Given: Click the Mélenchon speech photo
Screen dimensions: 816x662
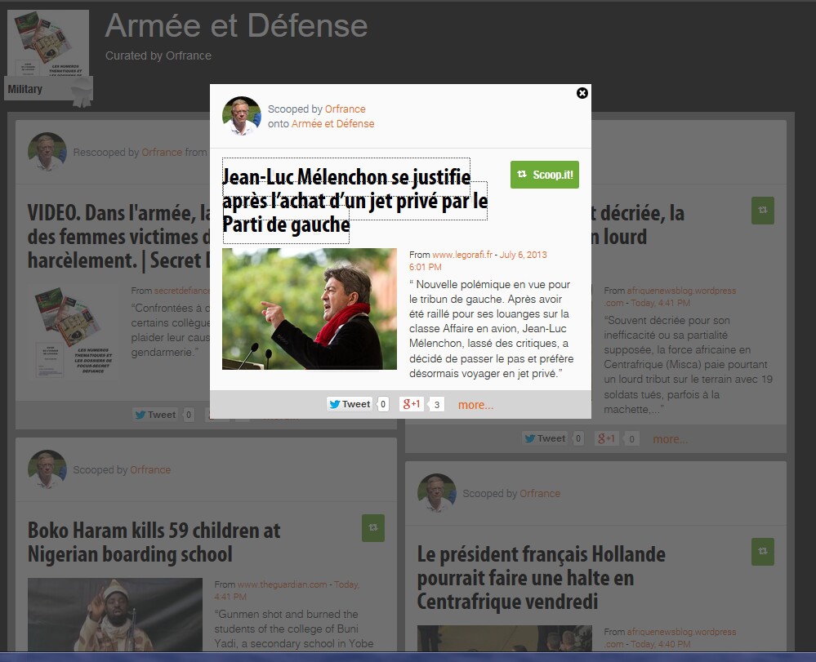Looking at the screenshot, I should pos(309,309).
